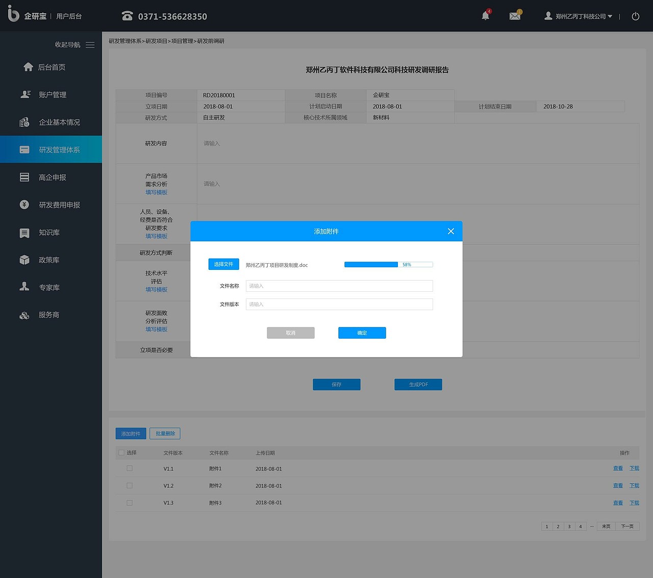Viewport: 653px width, 578px height.
Task: Click 查看 for 附件1
Action: pos(618,468)
